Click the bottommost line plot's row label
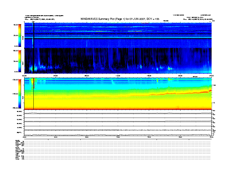Image resolution: width=228 pixels, height=176 pixels. tap(19, 133)
